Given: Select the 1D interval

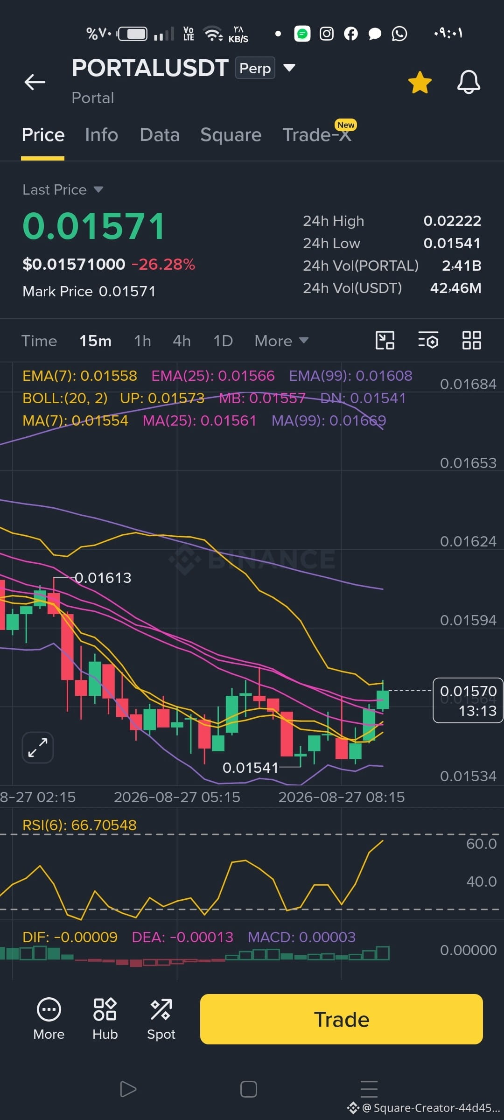Looking at the screenshot, I should coord(223,341).
